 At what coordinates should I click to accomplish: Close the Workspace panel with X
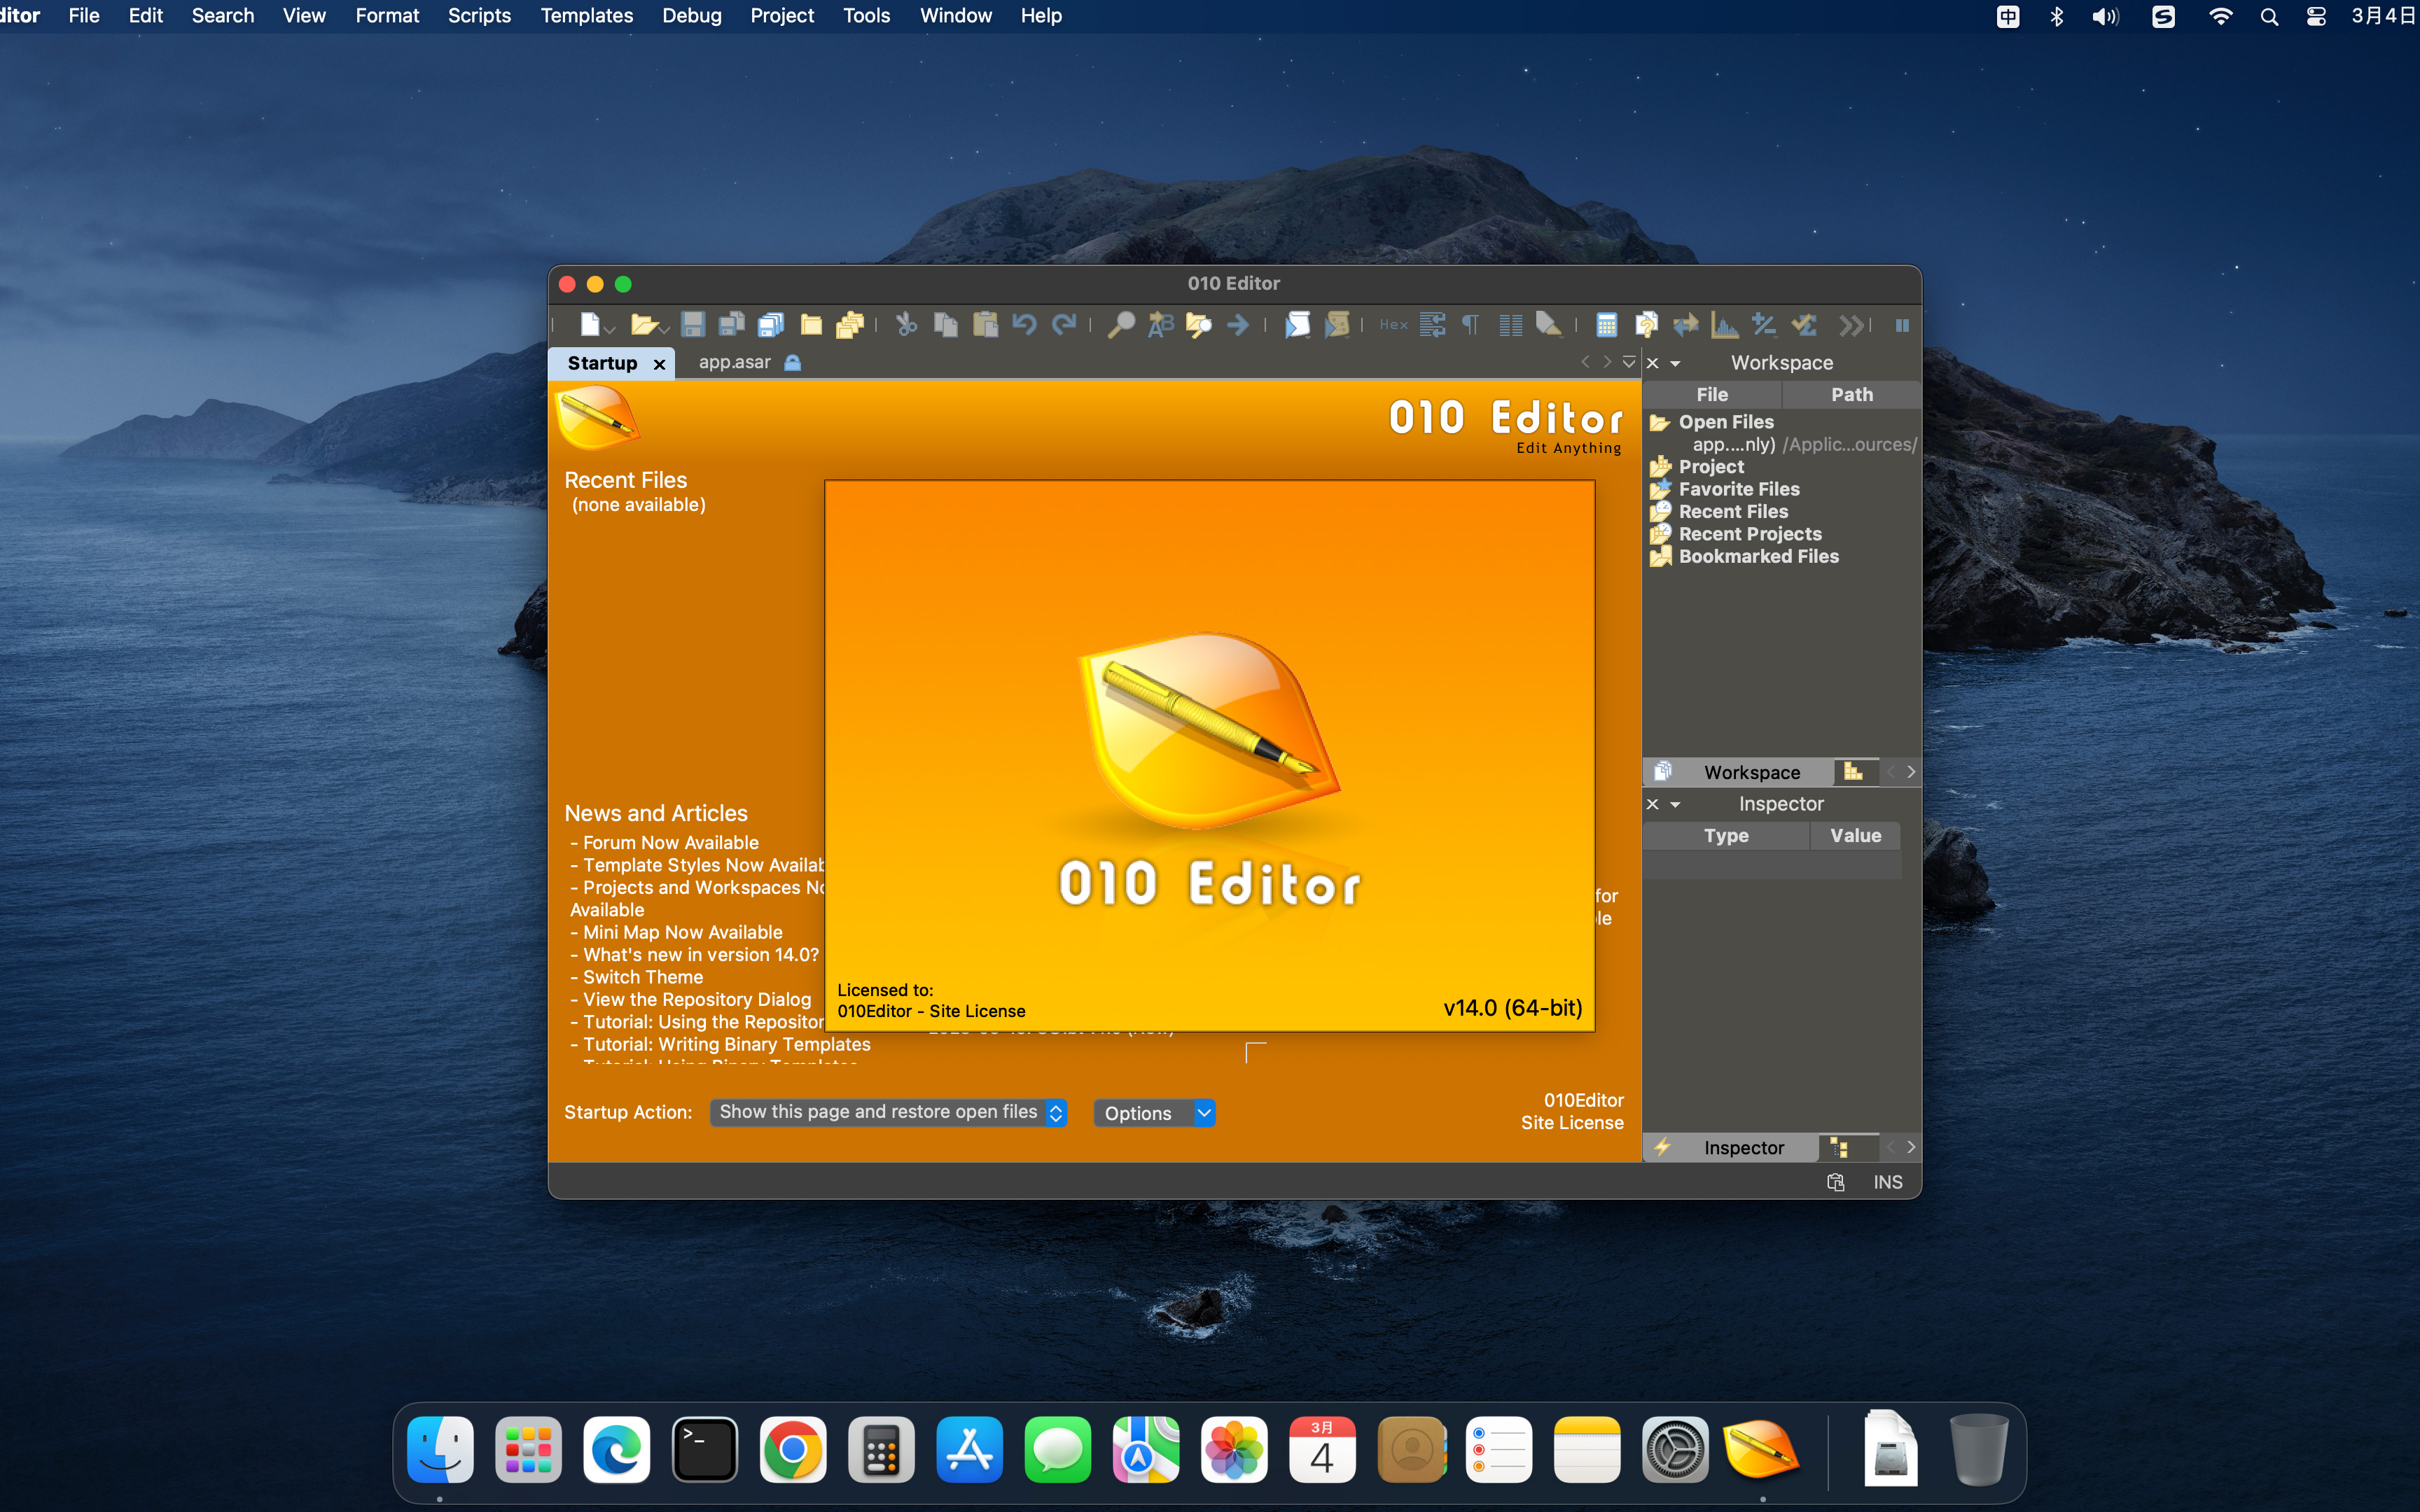coord(1653,363)
